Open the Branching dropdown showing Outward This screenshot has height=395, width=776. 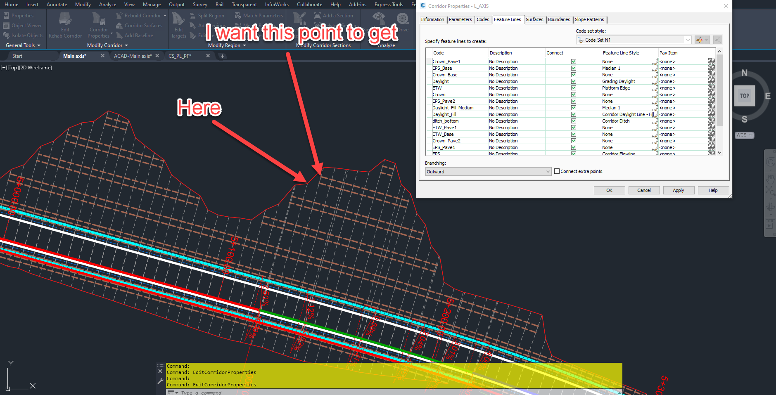[x=548, y=171]
